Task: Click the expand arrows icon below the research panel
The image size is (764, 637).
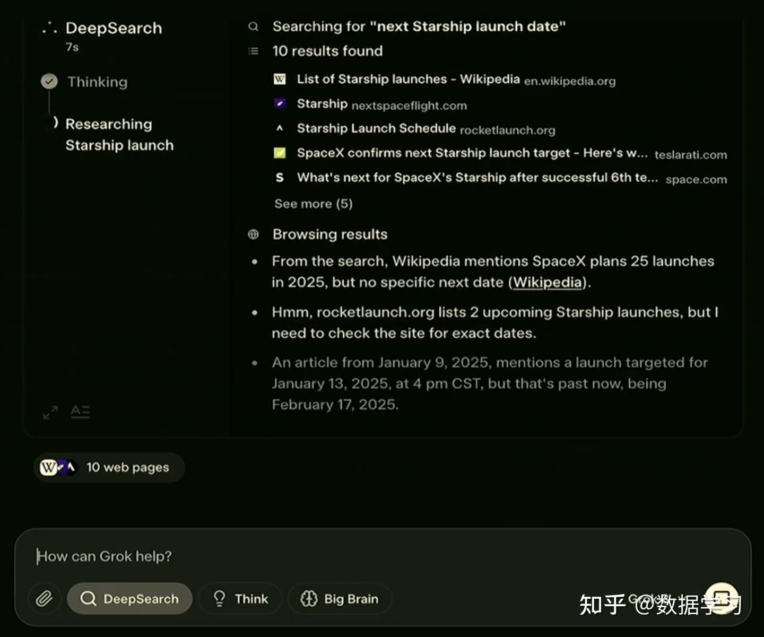Action: pyautogui.click(x=50, y=412)
